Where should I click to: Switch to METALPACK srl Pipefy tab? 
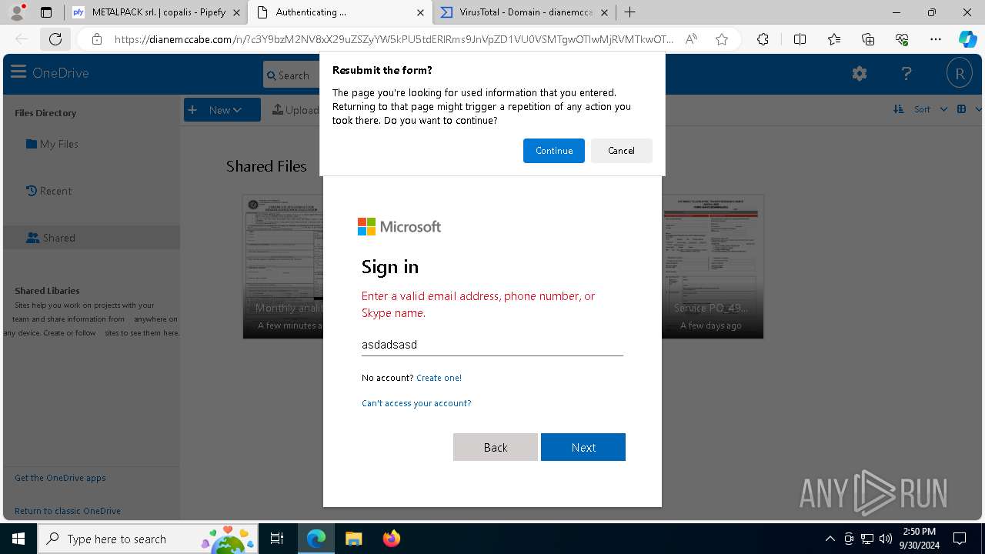click(x=156, y=12)
